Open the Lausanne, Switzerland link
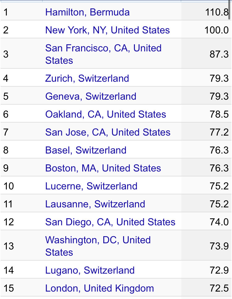 [x=95, y=204]
